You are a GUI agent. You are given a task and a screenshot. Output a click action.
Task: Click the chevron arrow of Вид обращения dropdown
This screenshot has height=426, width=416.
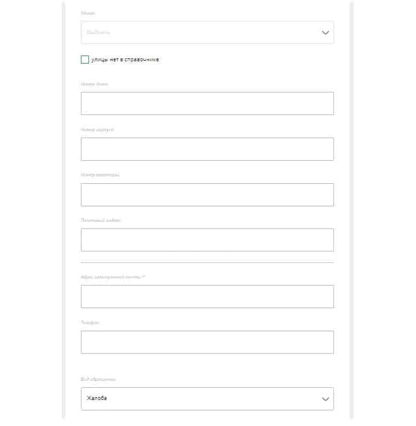point(325,399)
